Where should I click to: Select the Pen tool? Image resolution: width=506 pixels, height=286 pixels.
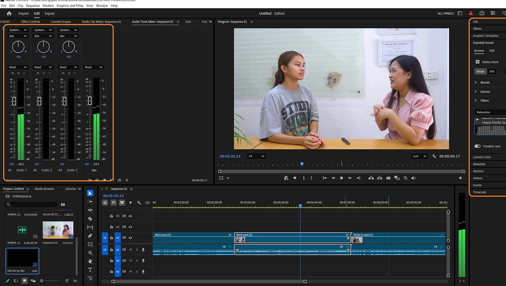tap(90, 236)
